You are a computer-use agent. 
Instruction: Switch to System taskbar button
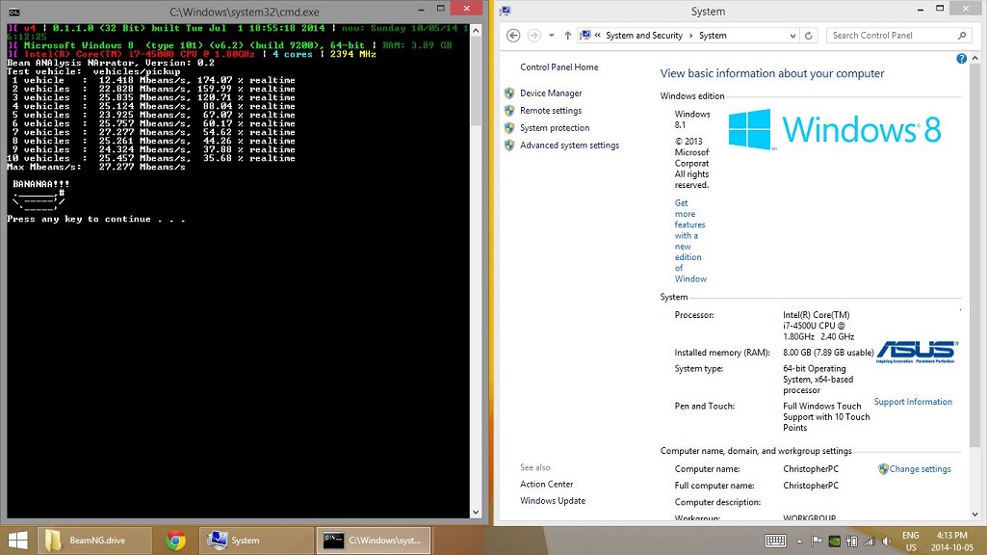pyautogui.click(x=256, y=540)
